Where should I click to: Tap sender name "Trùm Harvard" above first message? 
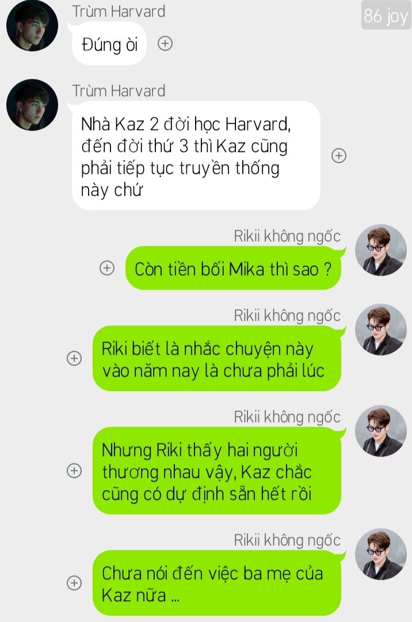119,11
